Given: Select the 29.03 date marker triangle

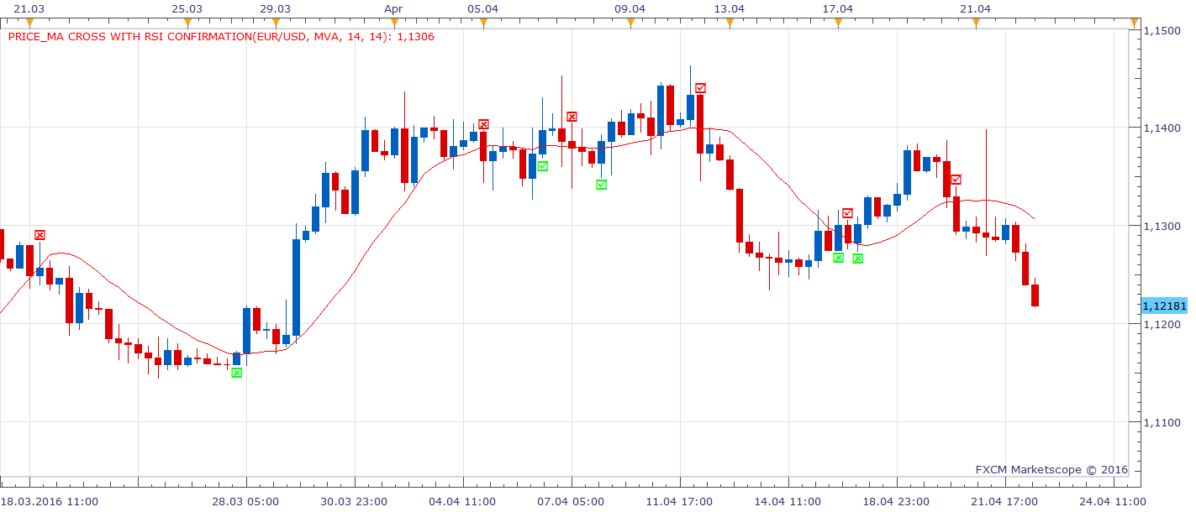Looking at the screenshot, I should (275, 23).
